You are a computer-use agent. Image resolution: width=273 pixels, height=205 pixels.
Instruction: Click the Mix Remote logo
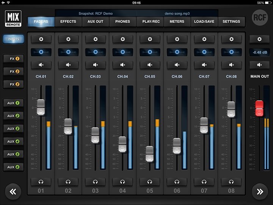coord(14,18)
